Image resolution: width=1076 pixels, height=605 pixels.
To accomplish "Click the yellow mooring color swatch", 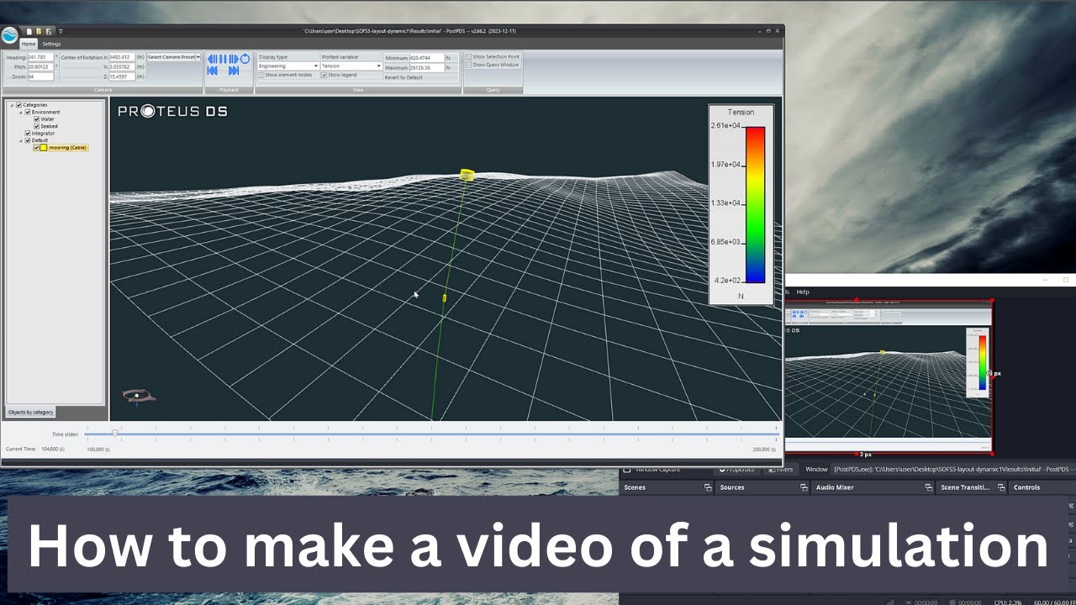I will pyautogui.click(x=44, y=148).
